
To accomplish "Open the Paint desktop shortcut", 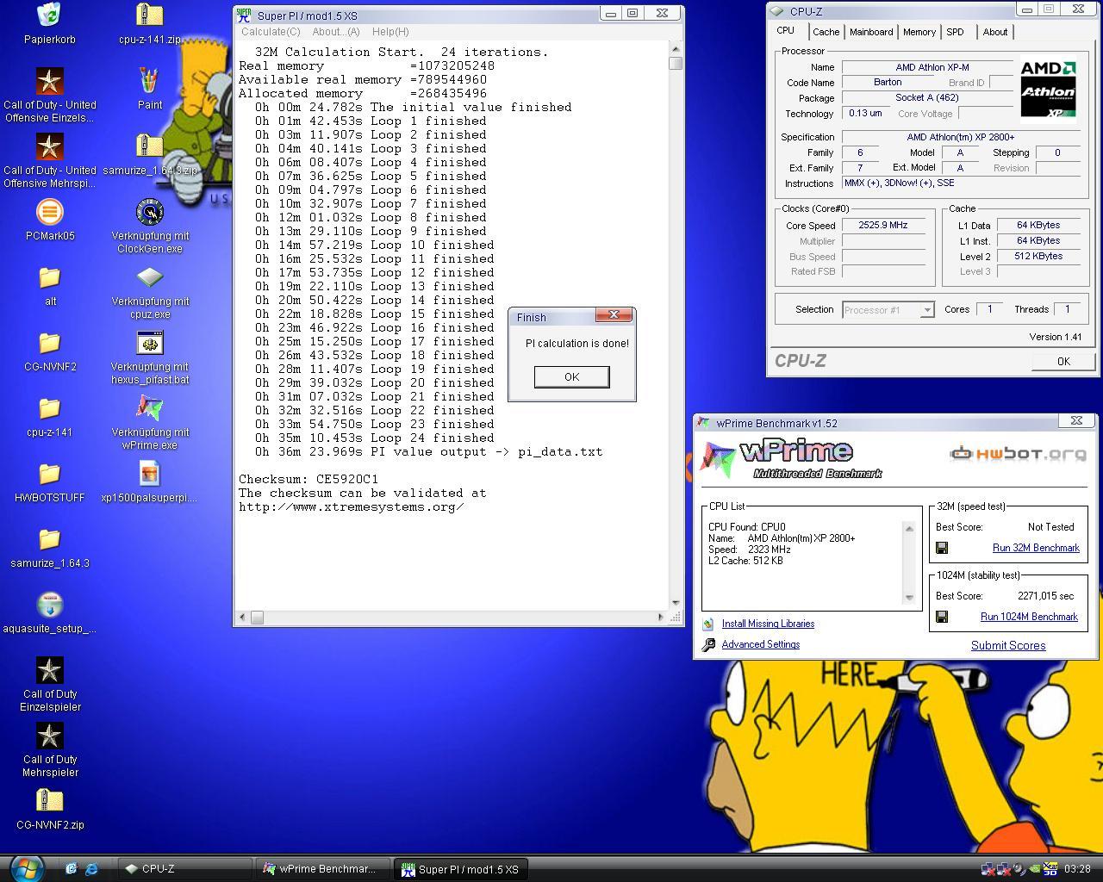I will coord(150,81).
